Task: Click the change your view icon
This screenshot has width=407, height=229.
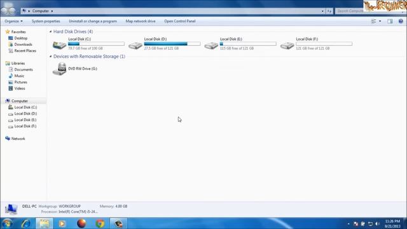Action: [x=374, y=21]
